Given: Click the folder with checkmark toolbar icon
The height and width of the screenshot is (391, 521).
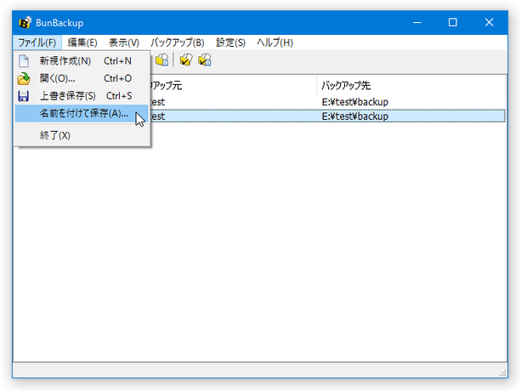Looking at the screenshot, I should (x=186, y=60).
